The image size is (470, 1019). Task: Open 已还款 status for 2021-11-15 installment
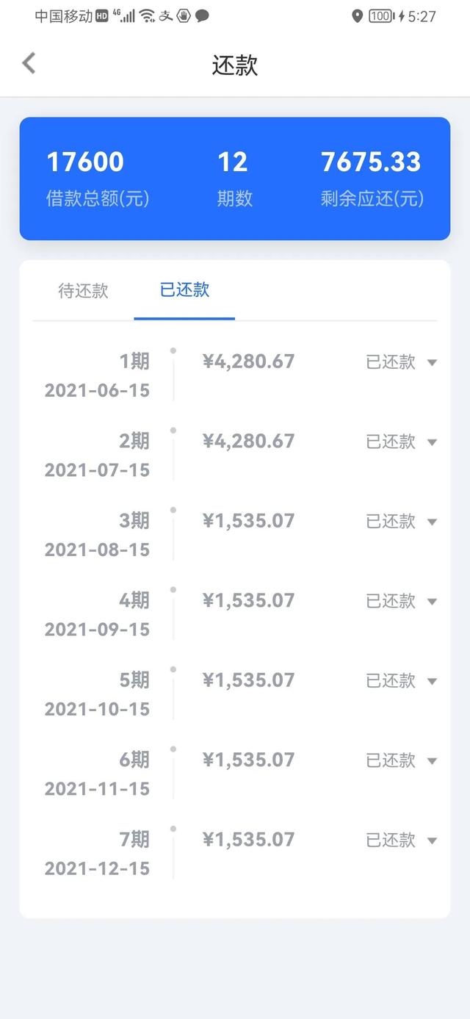[x=391, y=760]
